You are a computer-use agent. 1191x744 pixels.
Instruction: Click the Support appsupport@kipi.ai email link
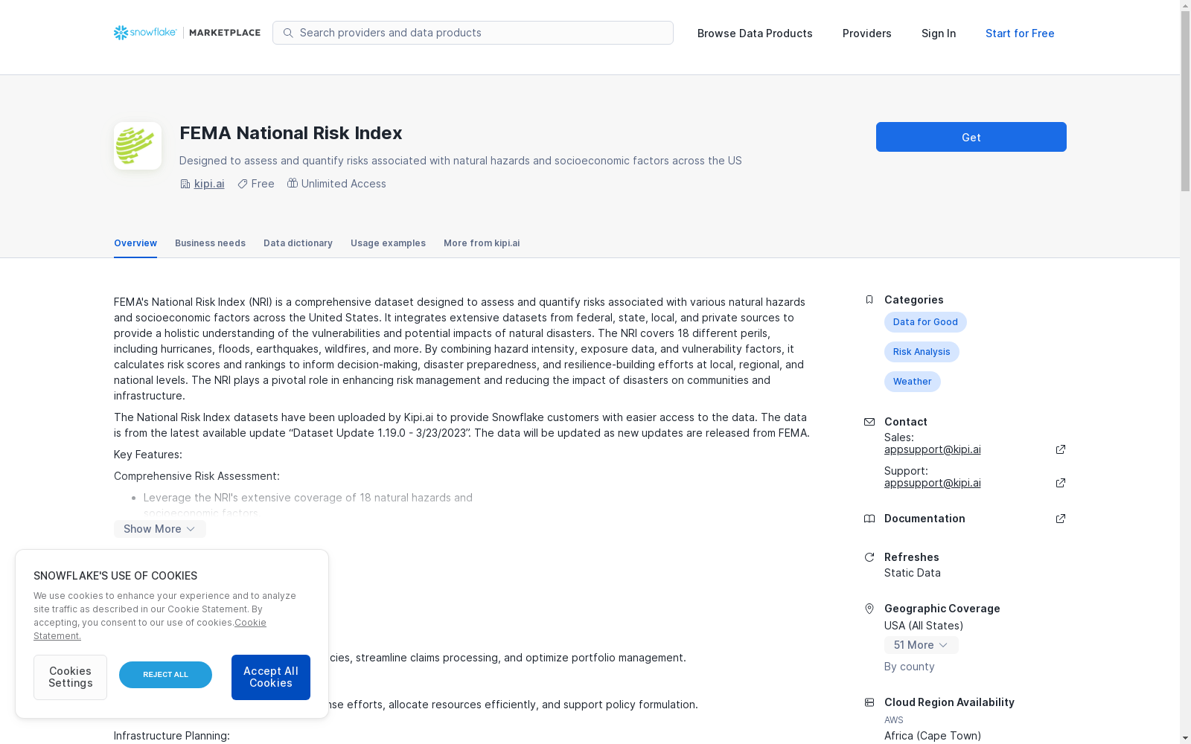933,483
